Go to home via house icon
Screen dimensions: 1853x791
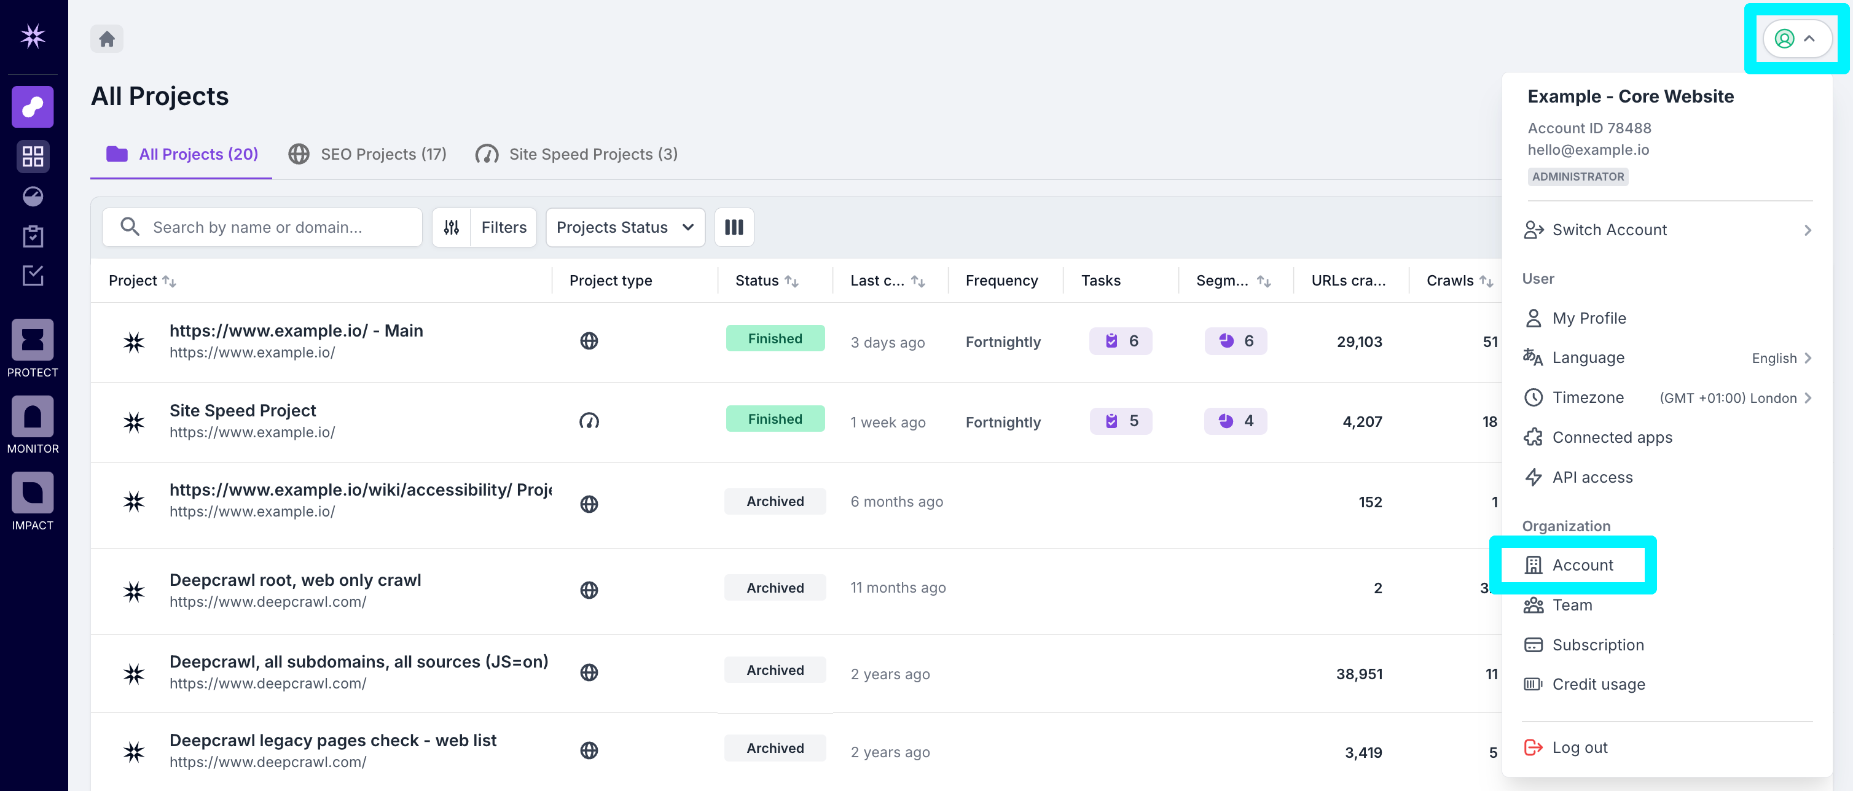pyautogui.click(x=106, y=39)
